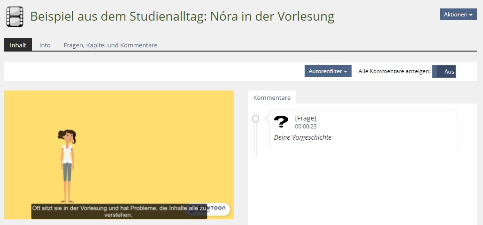Image resolution: width=483 pixels, height=225 pixels.
Task: Click the page title about Nóra in der Vorlesung
Action: click(182, 16)
